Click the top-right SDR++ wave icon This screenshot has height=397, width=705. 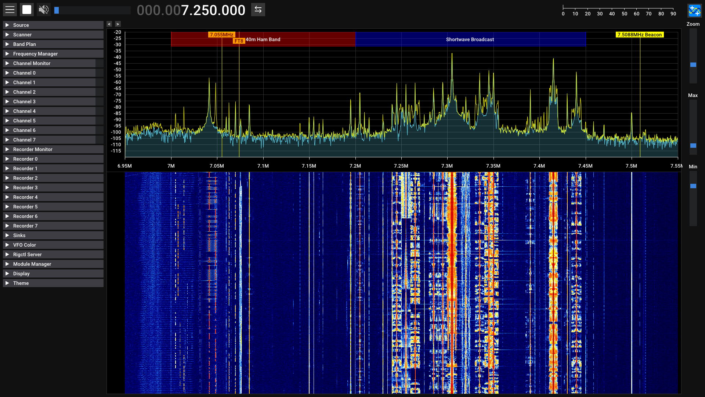(x=694, y=11)
